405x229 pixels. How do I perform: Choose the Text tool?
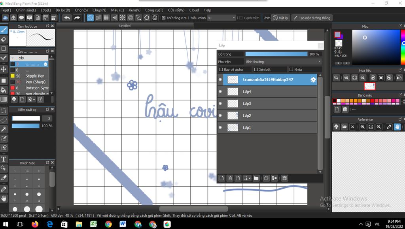click(x=4, y=159)
